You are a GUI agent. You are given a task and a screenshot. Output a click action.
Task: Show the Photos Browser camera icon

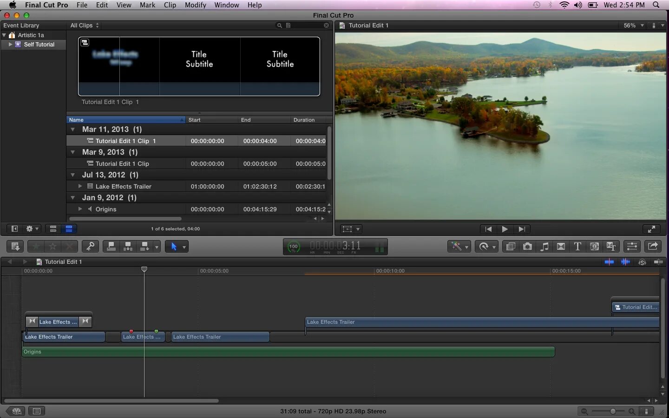pos(527,247)
